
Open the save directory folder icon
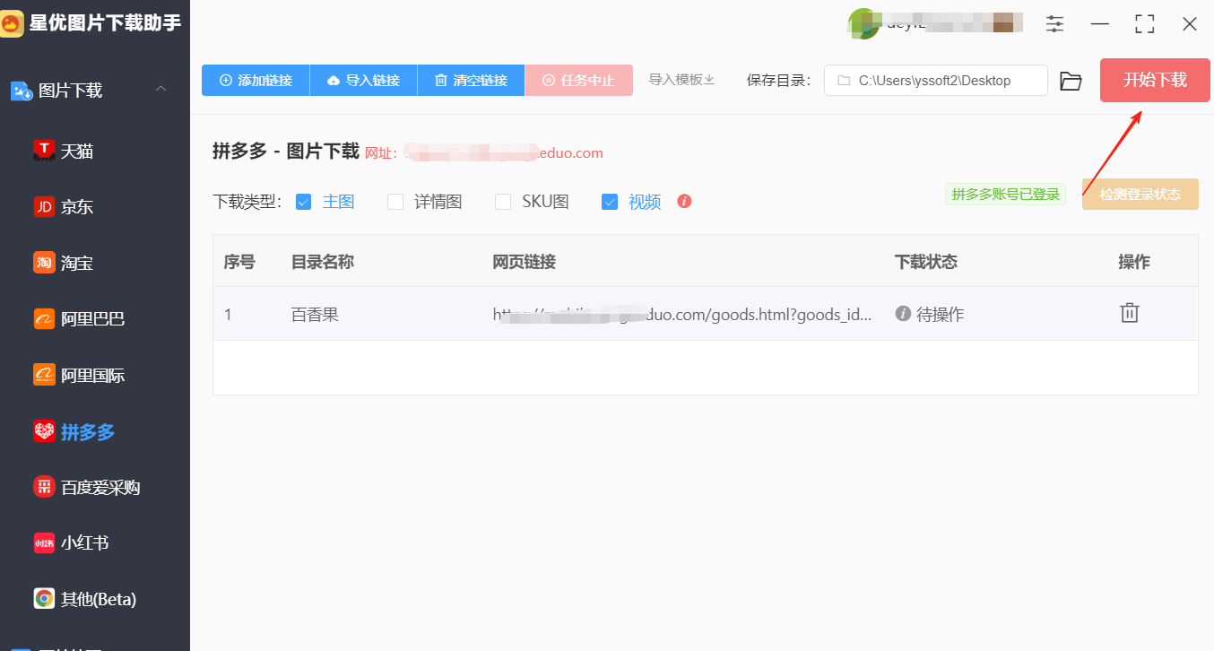click(x=1071, y=81)
